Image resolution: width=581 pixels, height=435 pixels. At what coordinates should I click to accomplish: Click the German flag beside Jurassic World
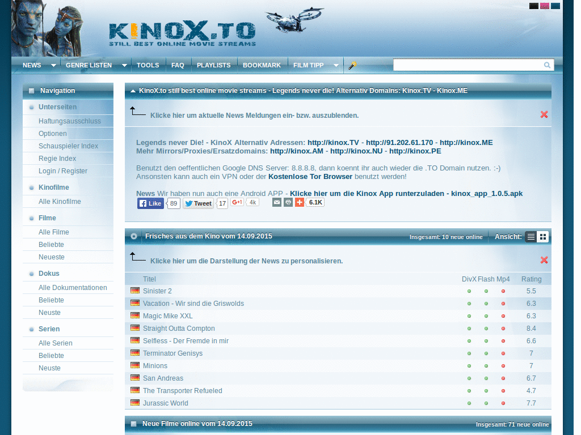click(135, 403)
